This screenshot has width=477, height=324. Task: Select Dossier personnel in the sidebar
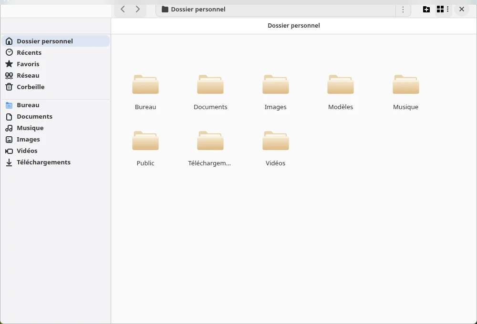56,41
